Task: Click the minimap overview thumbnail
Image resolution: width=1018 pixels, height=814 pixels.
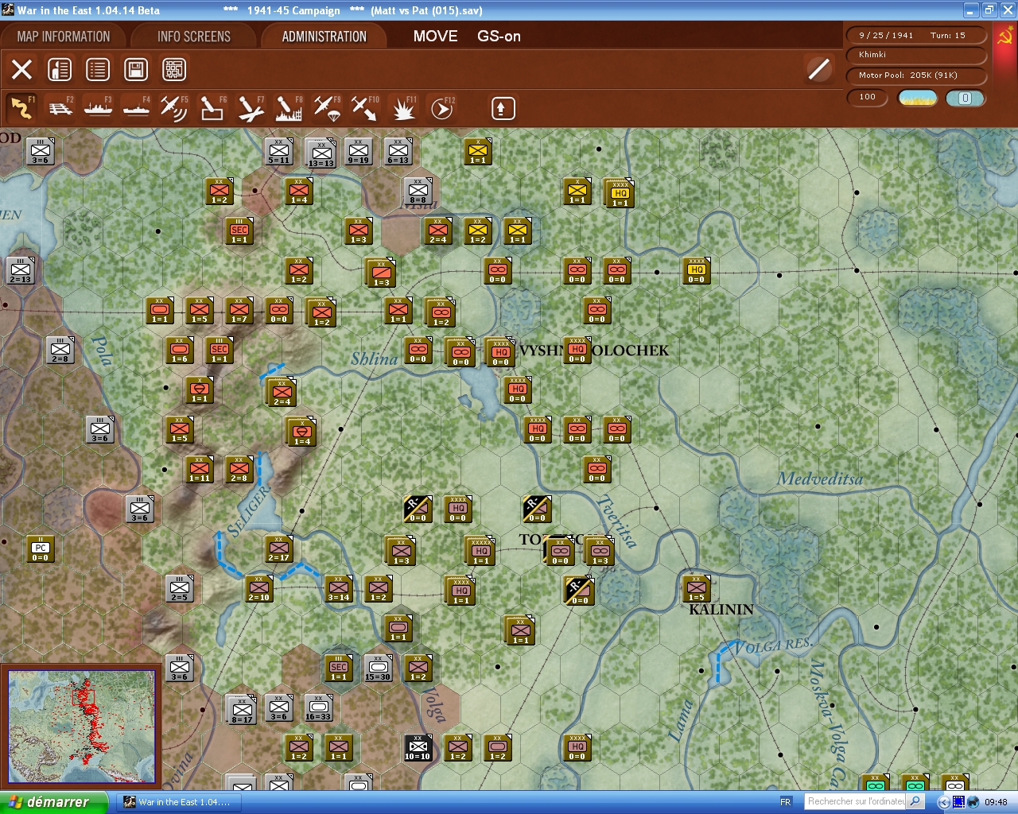Action: [x=80, y=726]
